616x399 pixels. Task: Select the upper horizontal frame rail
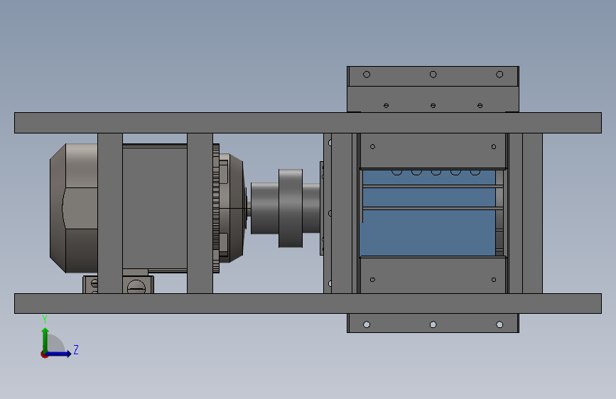(308, 123)
